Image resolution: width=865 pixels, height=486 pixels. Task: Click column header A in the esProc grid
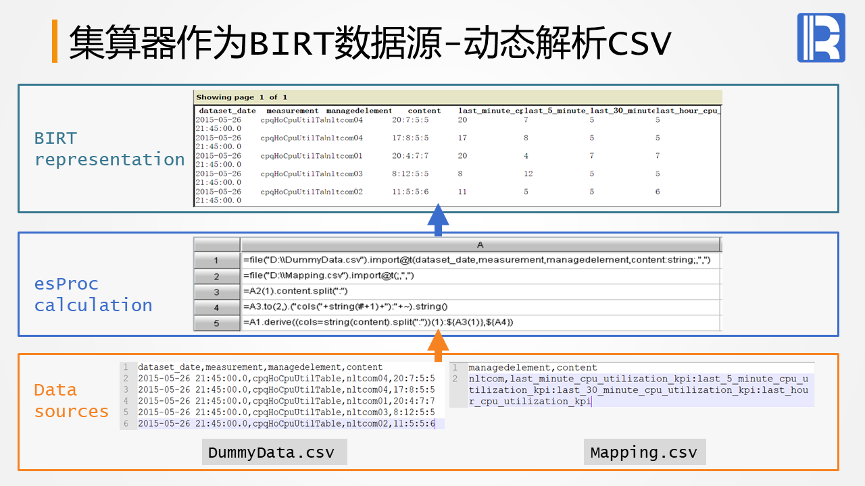coord(480,244)
